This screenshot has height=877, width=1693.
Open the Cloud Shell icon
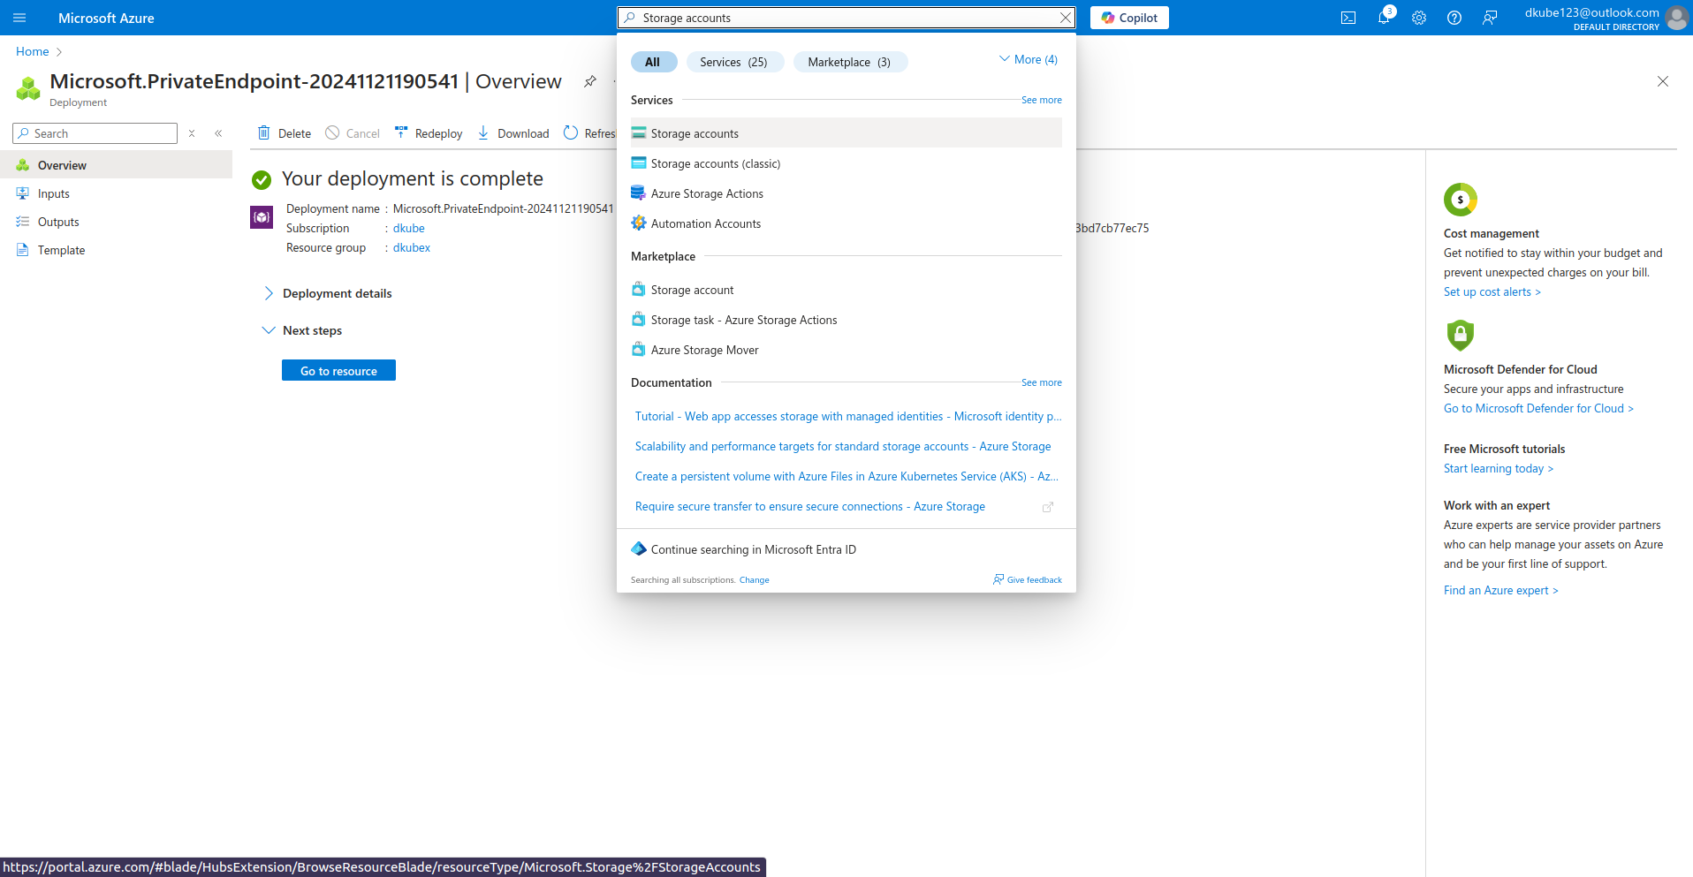click(1348, 18)
